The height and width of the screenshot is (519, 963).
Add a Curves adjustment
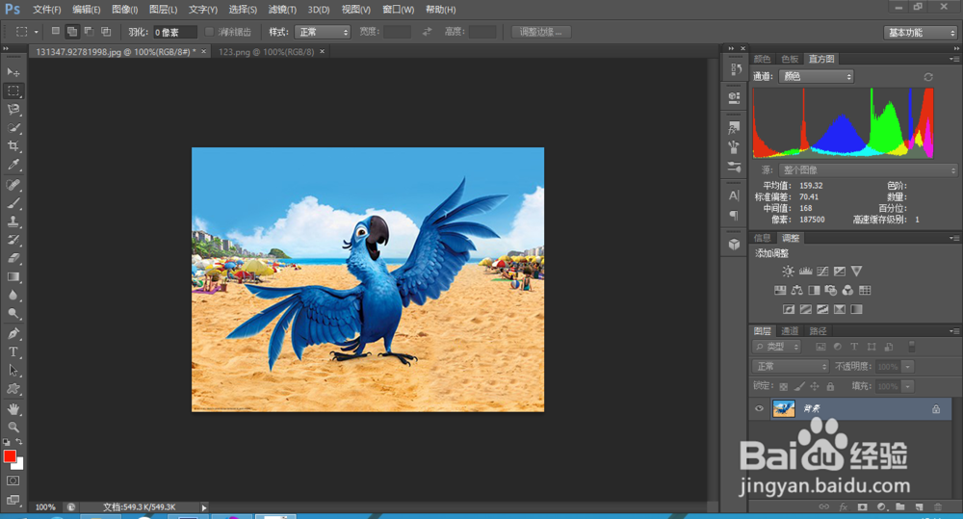(822, 271)
